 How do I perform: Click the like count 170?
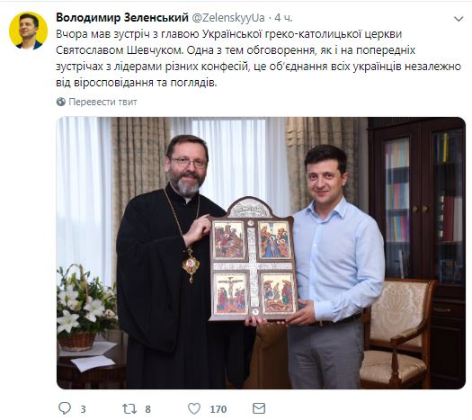pyautogui.click(x=218, y=409)
